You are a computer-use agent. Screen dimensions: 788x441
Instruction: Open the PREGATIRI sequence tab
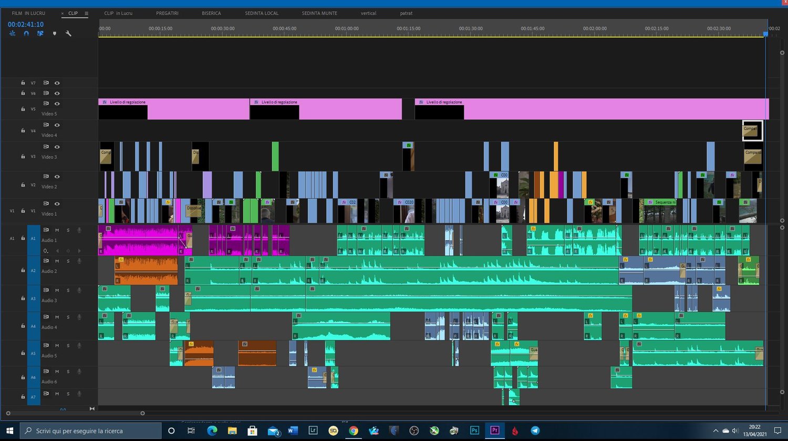167,13
